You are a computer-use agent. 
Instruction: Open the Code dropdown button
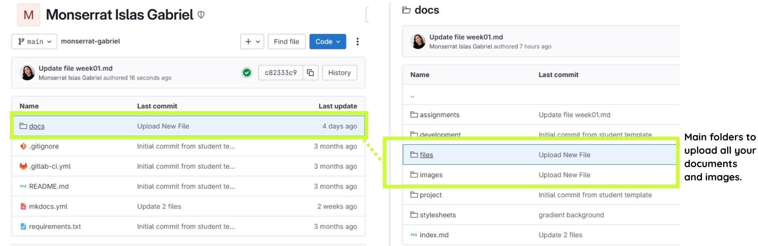coord(328,41)
